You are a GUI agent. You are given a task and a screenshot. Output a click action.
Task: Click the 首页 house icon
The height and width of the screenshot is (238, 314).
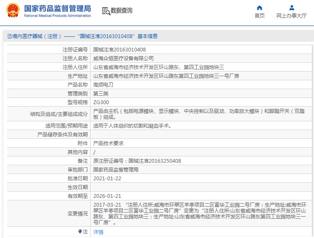tap(260, 8)
